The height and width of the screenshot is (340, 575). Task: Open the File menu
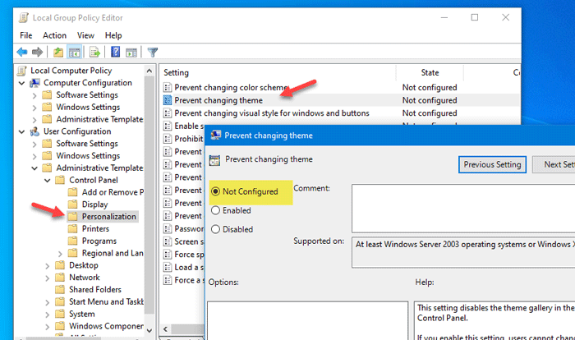25,35
